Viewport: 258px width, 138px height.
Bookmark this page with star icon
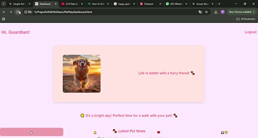click(206, 12)
